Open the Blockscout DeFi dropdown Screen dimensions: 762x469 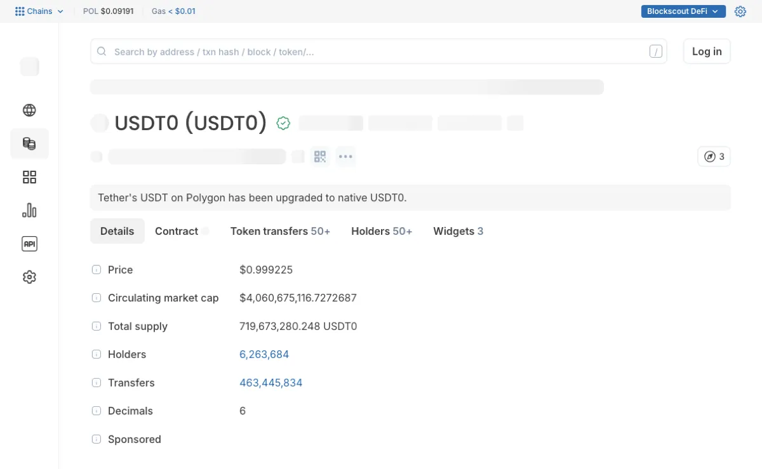pyautogui.click(x=683, y=11)
